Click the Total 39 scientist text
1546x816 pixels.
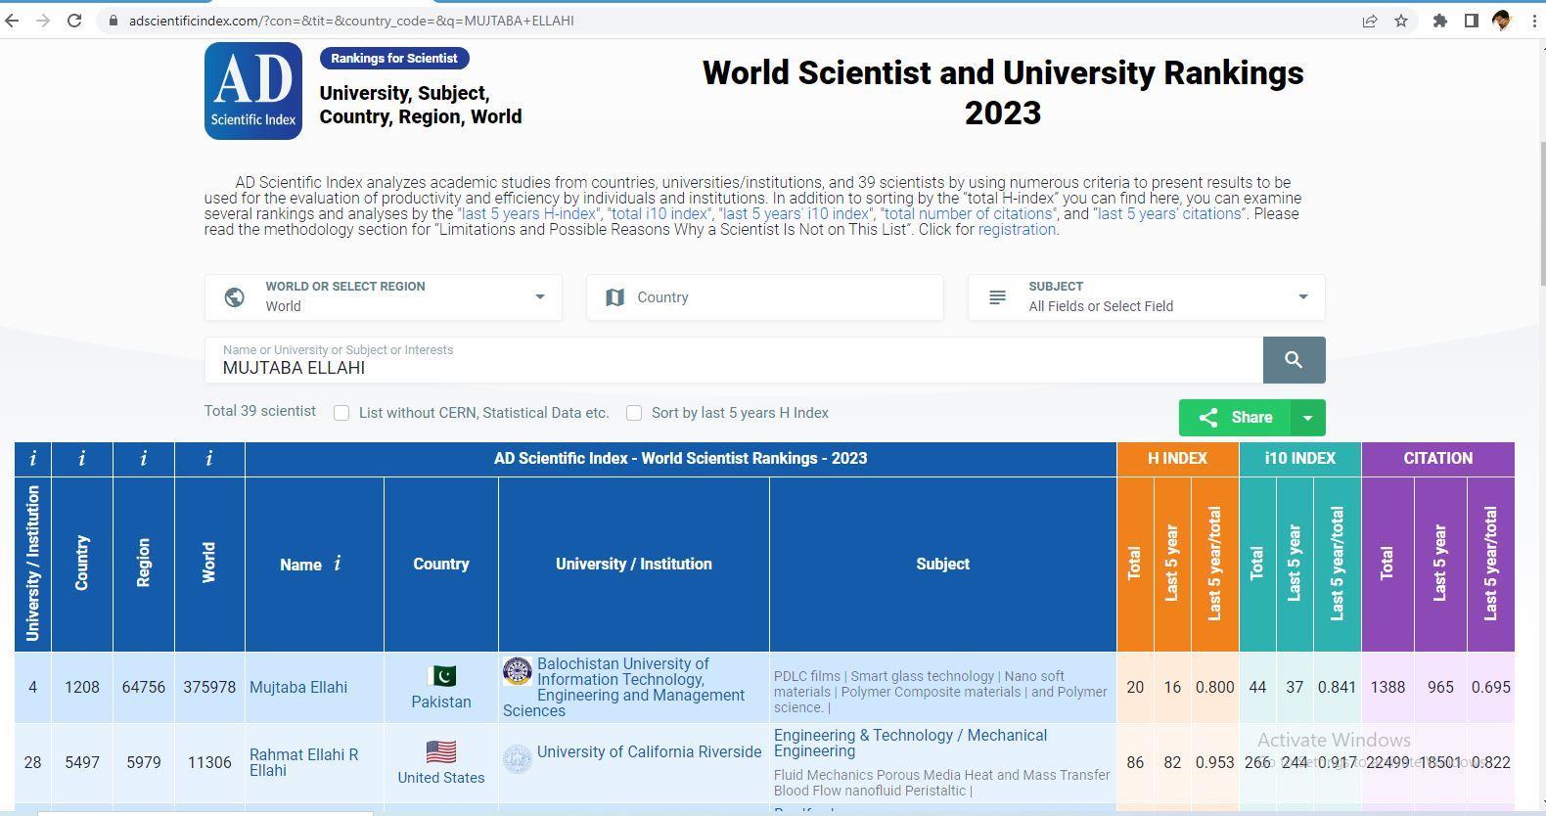point(260,411)
